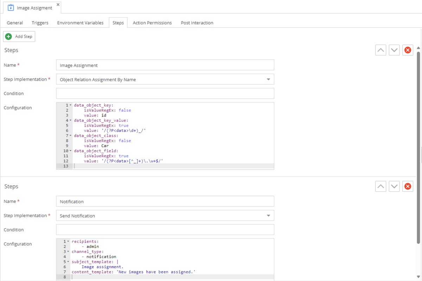Collapse the recipients fold arrow in Notification config
The width and height of the screenshot is (422, 281).
(68, 242)
